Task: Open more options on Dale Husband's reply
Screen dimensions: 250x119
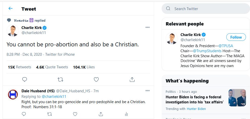Action: 147,91
